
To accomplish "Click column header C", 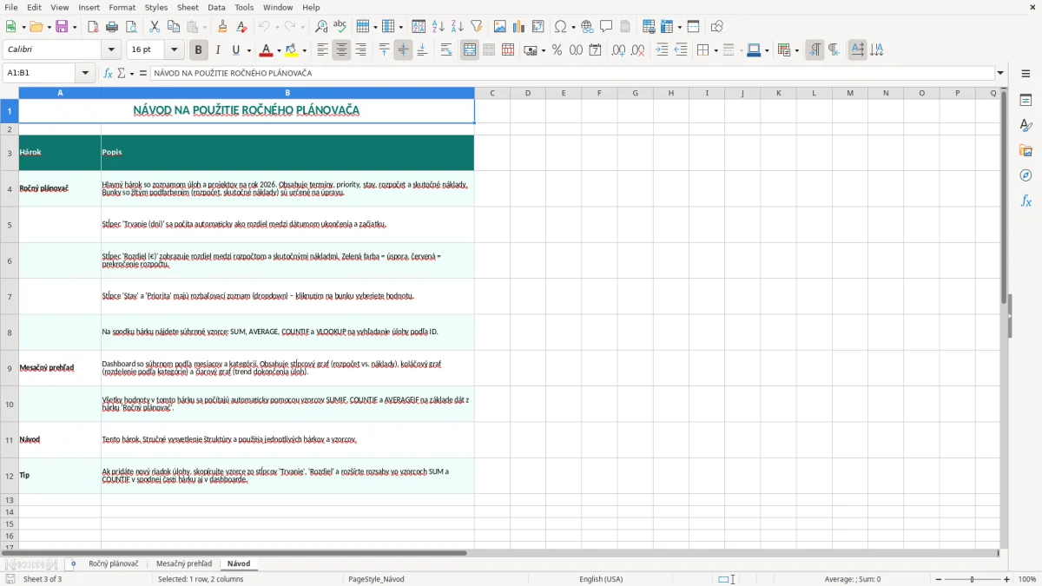I will (x=491, y=93).
